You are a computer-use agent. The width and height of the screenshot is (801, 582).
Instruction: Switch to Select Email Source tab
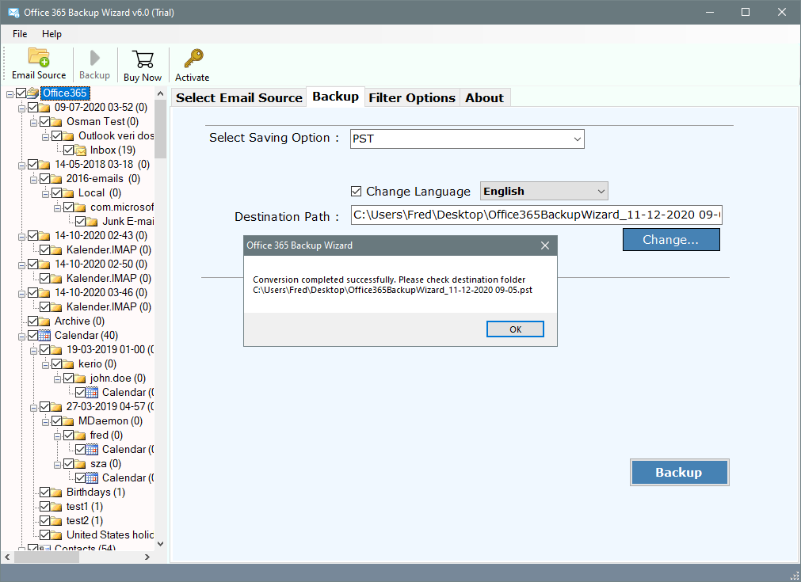(x=239, y=97)
